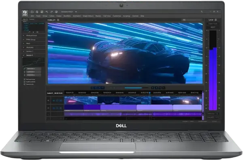
Task: Open the Render menu
Action: (x=98, y=16)
